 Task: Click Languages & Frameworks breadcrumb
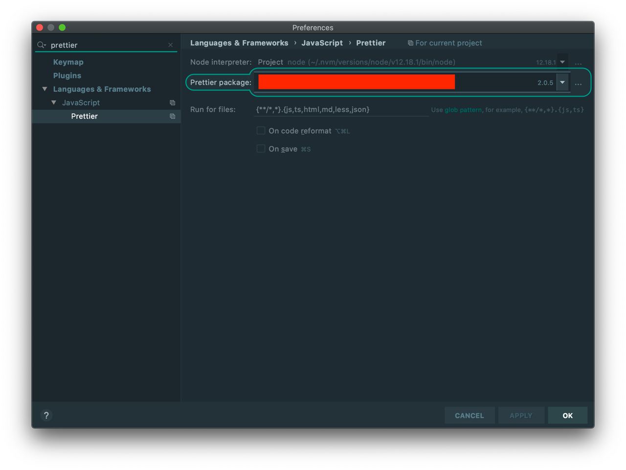click(239, 43)
